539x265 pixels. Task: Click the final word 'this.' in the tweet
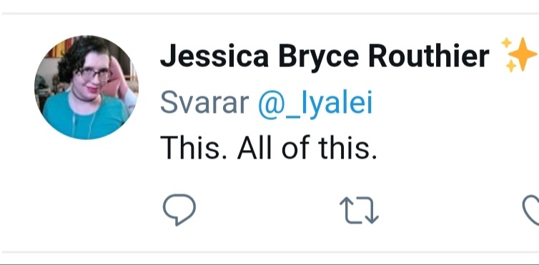pos(347,148)
